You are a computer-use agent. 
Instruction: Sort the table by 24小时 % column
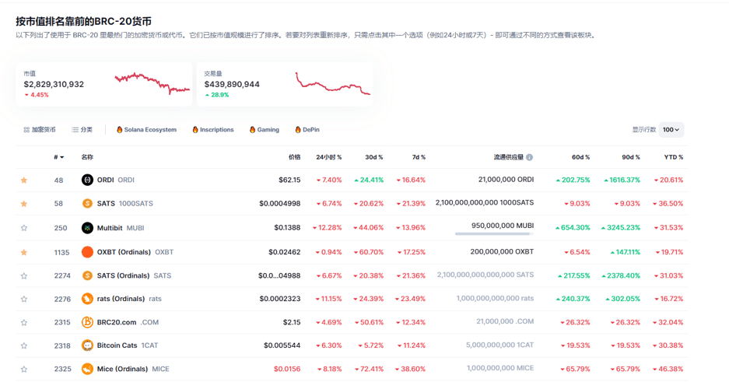[328, 157]
